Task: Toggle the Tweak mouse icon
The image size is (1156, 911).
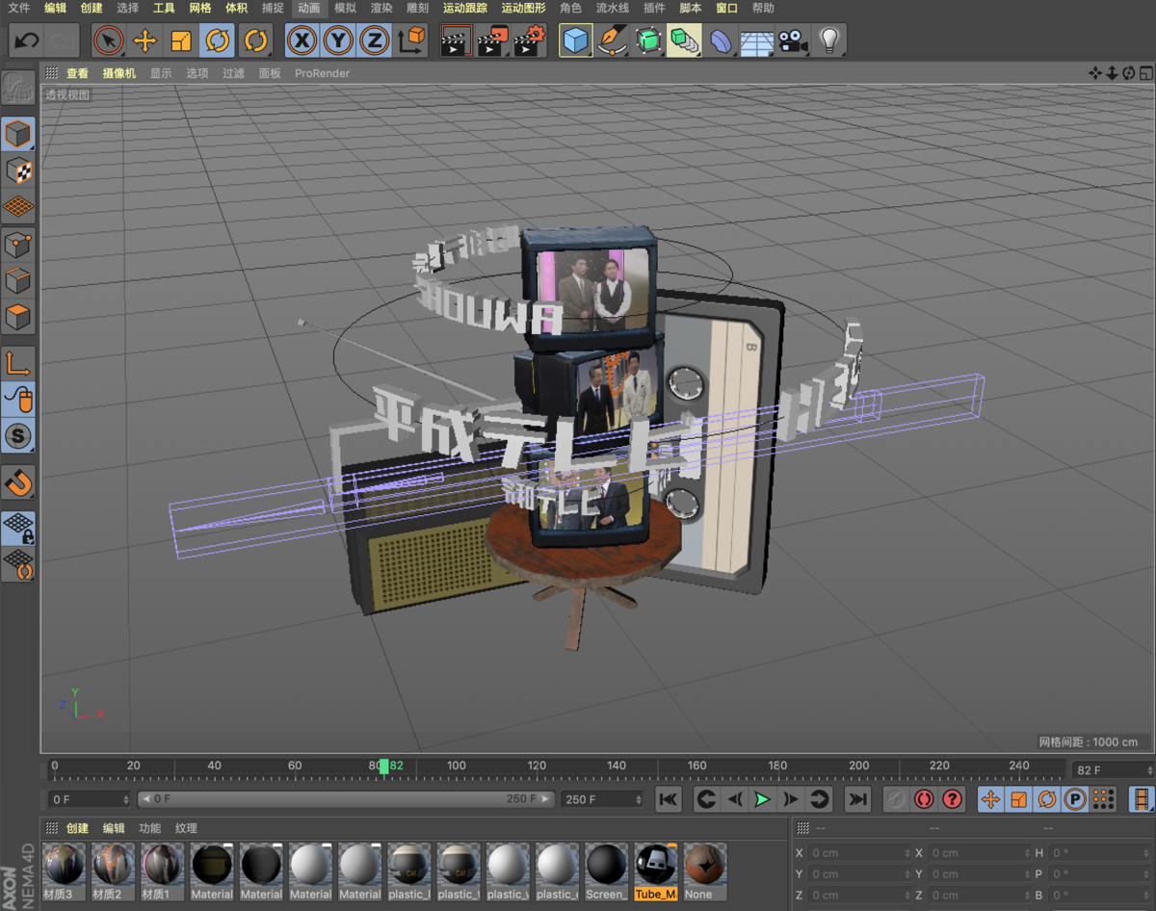Action: click(18, 400)
